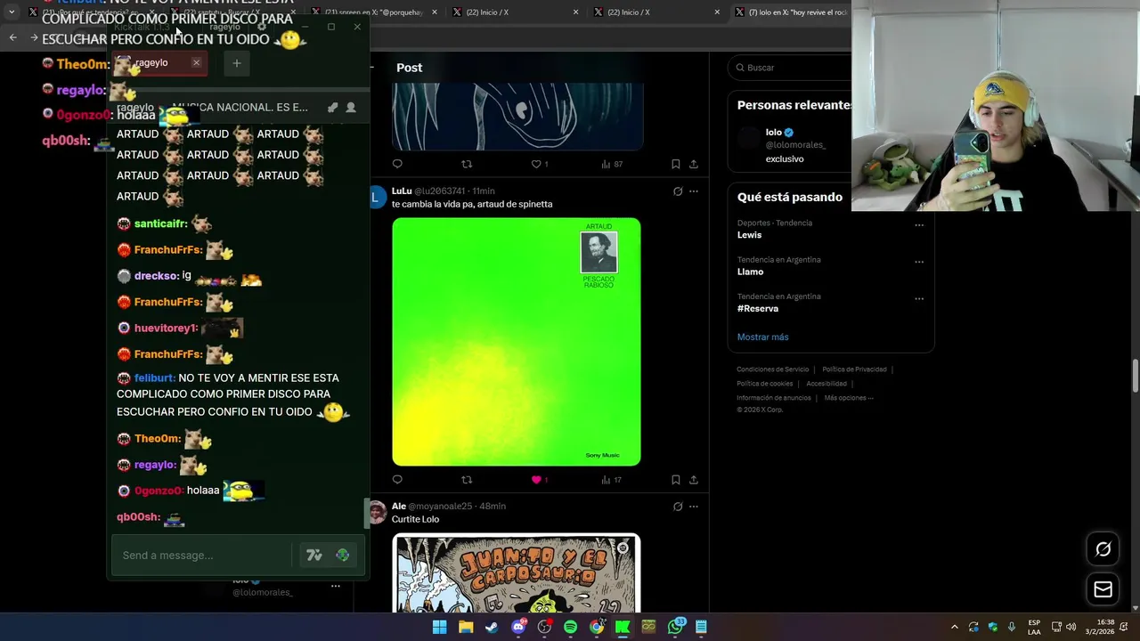This screenshot has height=641, width=1140.
Task: Open more options for Llamo trend
Action: [x=919, y=262]
